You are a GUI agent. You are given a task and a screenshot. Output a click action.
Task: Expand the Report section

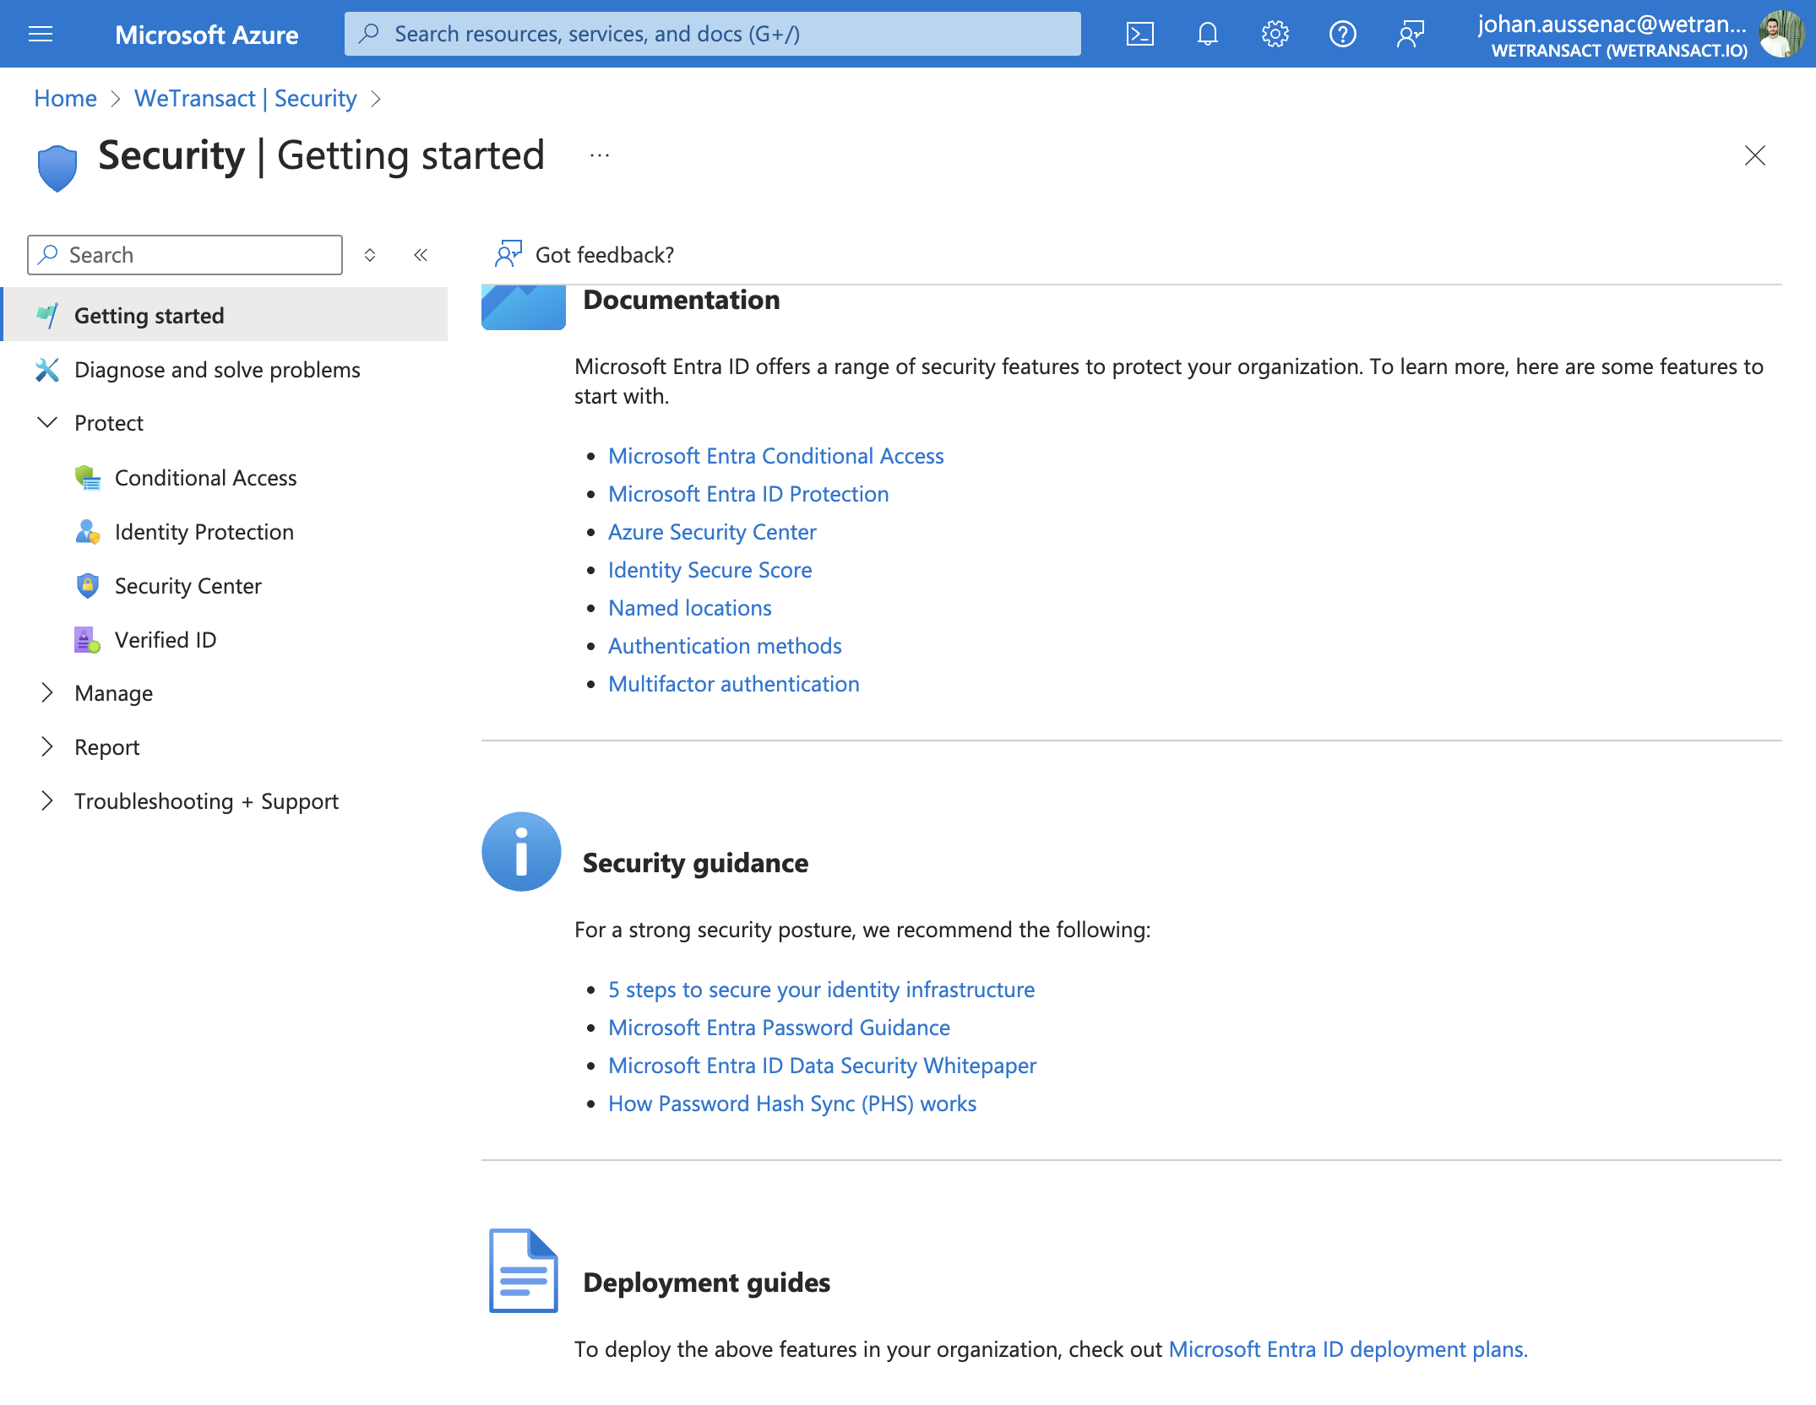(x=47, y=747)
